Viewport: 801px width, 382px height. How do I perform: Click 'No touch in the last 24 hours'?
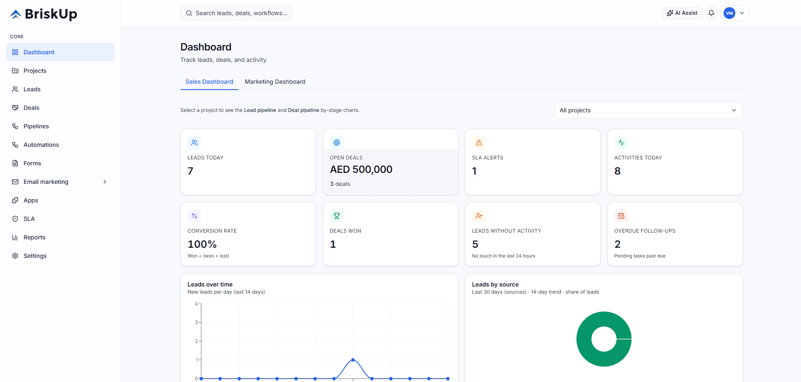(503, 256)
